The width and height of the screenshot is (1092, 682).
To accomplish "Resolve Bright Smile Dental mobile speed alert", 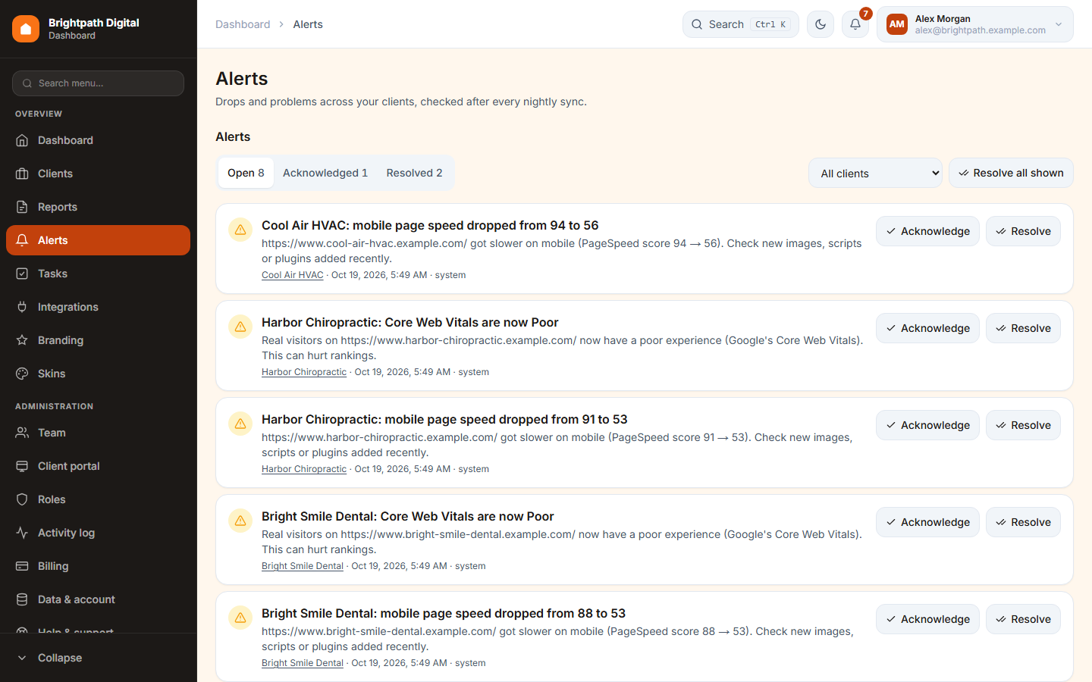I will [1023, 619].
